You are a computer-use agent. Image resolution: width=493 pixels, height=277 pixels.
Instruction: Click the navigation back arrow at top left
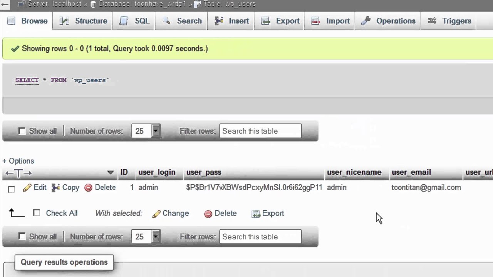coord(5,4)
